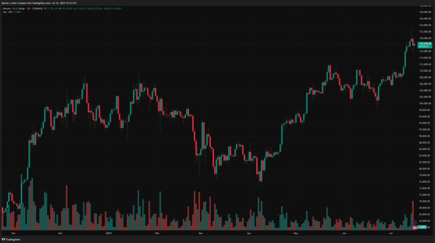Click the tall red volume bar at the far right

click(x=413, y=213)
